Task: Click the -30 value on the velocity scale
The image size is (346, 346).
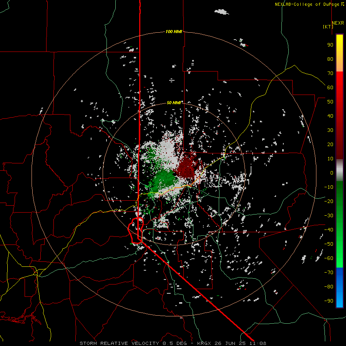Action: (x=329, y=216)
